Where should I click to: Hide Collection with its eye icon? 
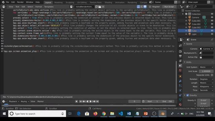(x=212, y=14)
